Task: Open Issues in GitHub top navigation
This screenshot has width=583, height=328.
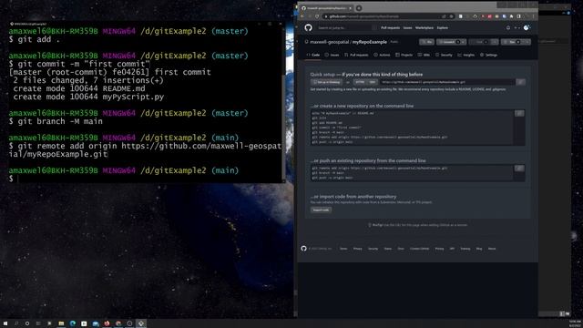Action: (x=407, y=28)
